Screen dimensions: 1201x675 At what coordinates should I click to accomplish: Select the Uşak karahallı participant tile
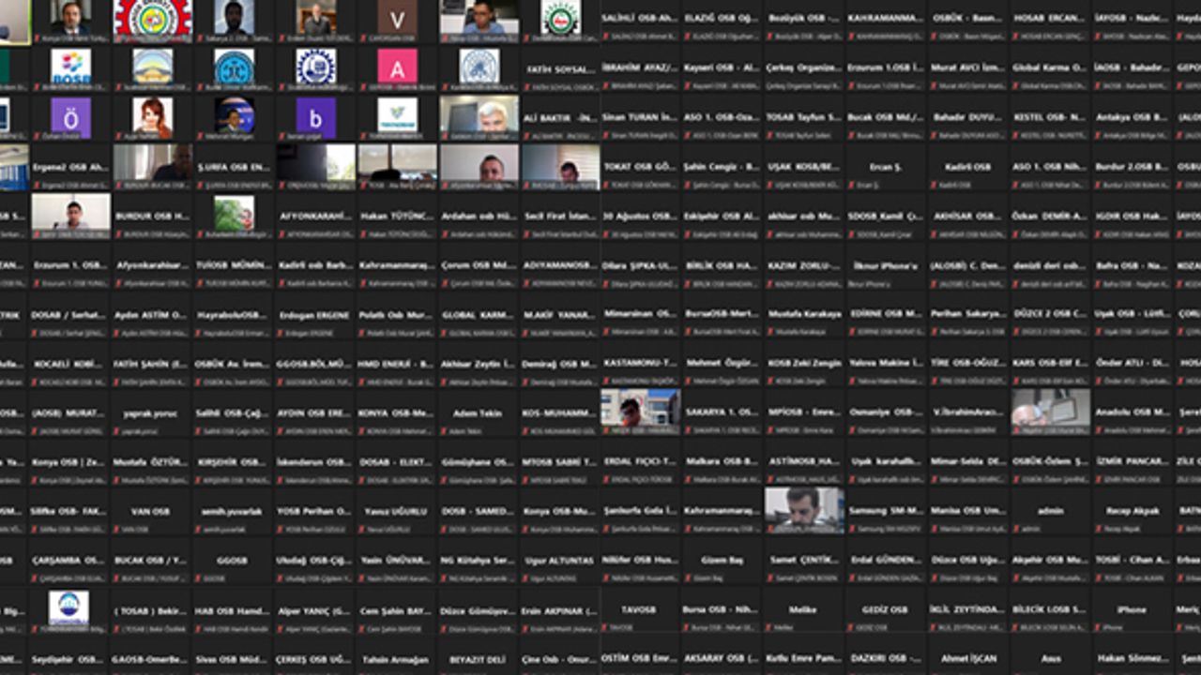pos(886,462)
